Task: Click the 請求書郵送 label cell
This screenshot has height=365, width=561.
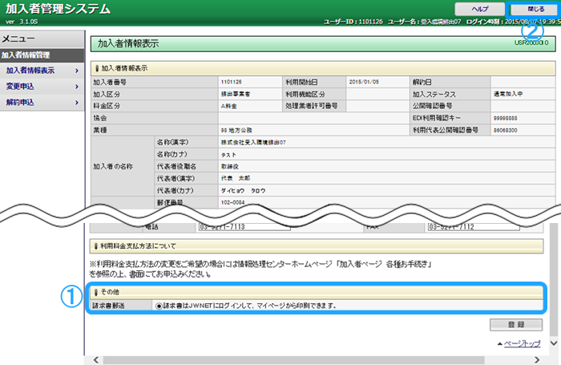Action: (x=120, y=306)
